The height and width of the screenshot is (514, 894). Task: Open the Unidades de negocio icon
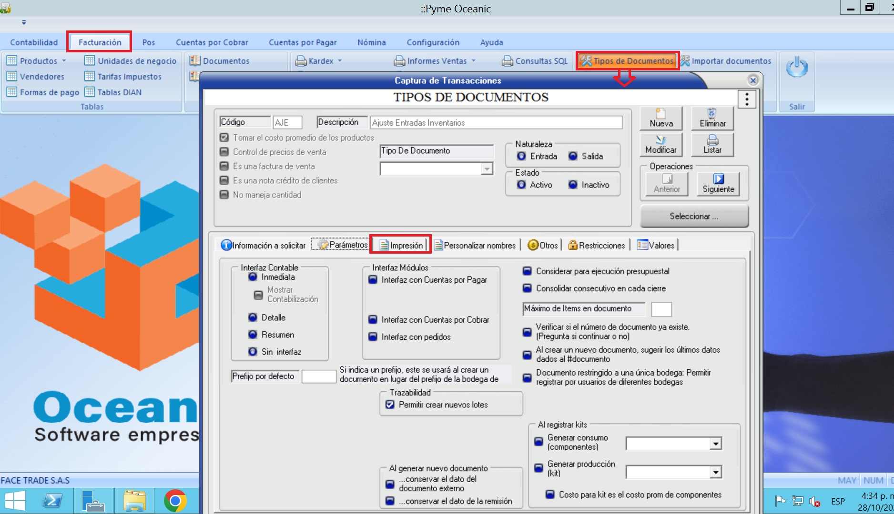point(90,60)
